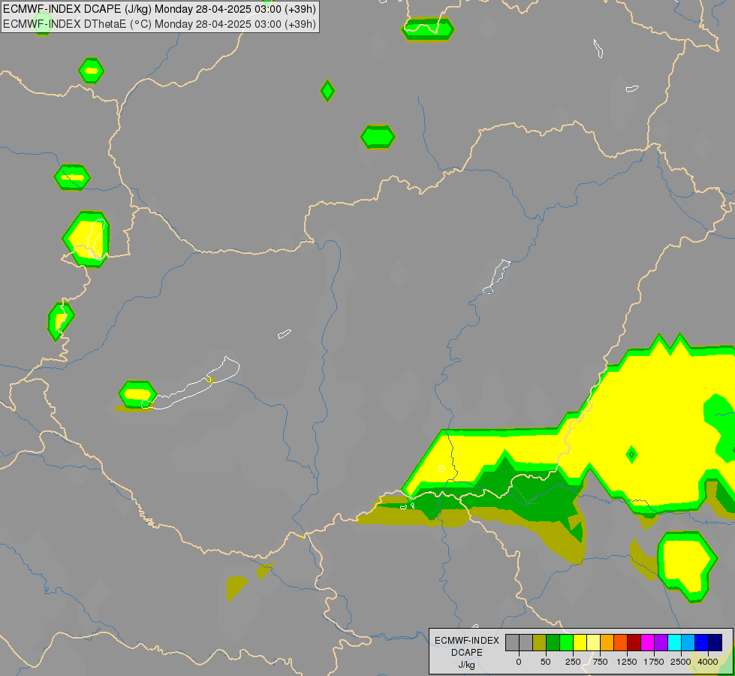Click the legend value label 250
Viewport: 735px width, 676px height.
(573, 662)
